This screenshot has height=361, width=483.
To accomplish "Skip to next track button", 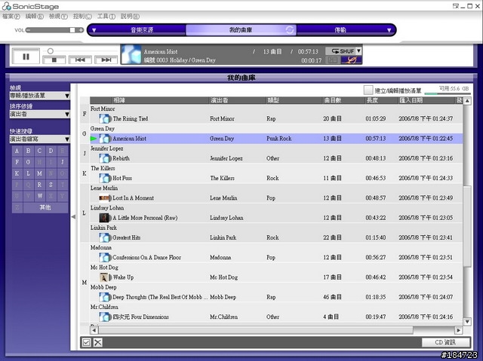I will pyautogui.click(x=106, y=60).
